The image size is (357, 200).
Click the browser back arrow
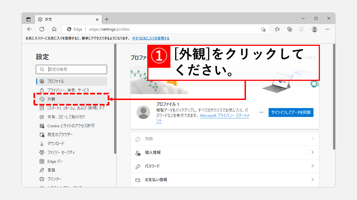30,29
